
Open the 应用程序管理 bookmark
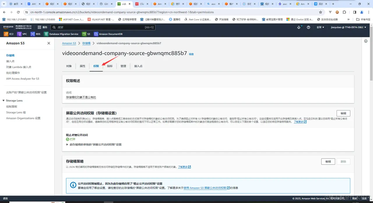point(127,19)
